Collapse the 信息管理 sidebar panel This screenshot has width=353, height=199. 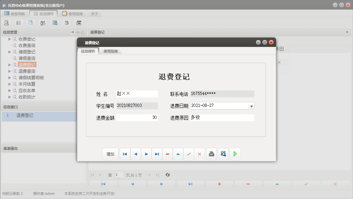pyautogui.click(x=72, y=32)
